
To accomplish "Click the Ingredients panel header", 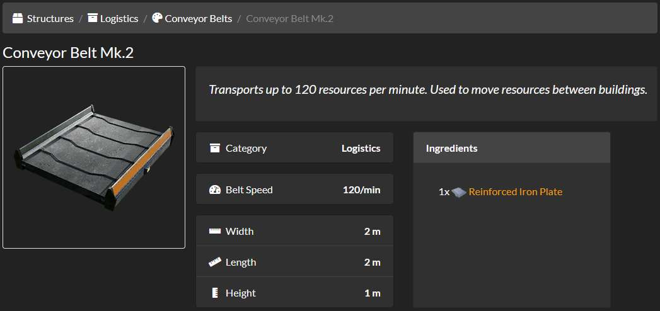I will click(451, 149).
